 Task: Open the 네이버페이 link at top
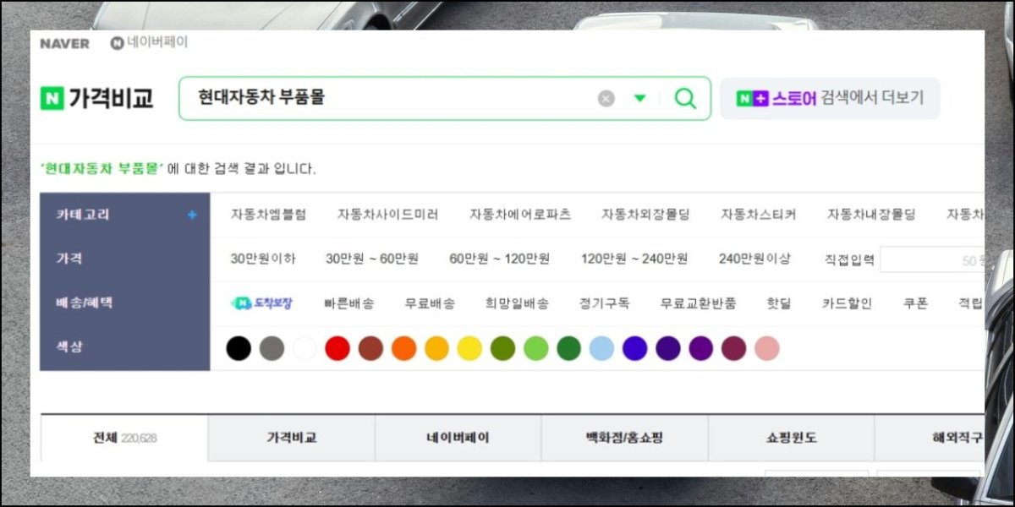[150, 43]
